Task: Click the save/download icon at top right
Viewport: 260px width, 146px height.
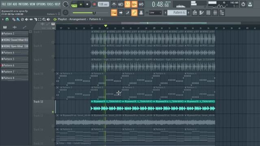Action: (250, 4)
